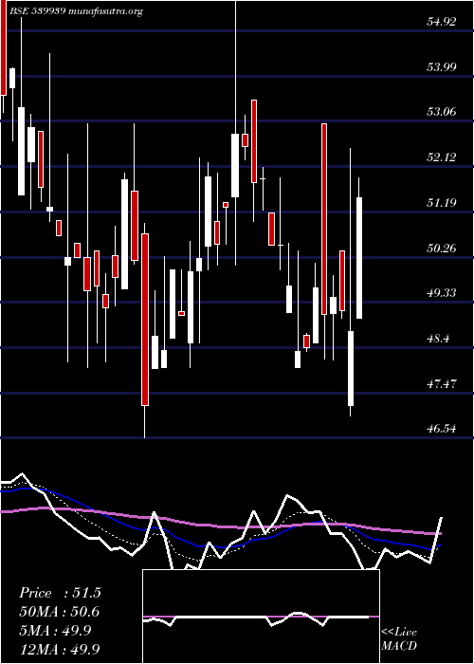Click the 'Price : 51.5' readout
This screenshot has width=474, height=664.
point(60,593)
